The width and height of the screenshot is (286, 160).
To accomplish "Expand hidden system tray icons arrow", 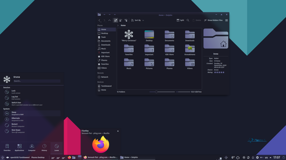I will [270, 157].
